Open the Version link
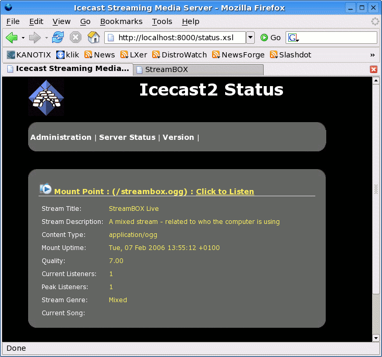 (178, 137)
